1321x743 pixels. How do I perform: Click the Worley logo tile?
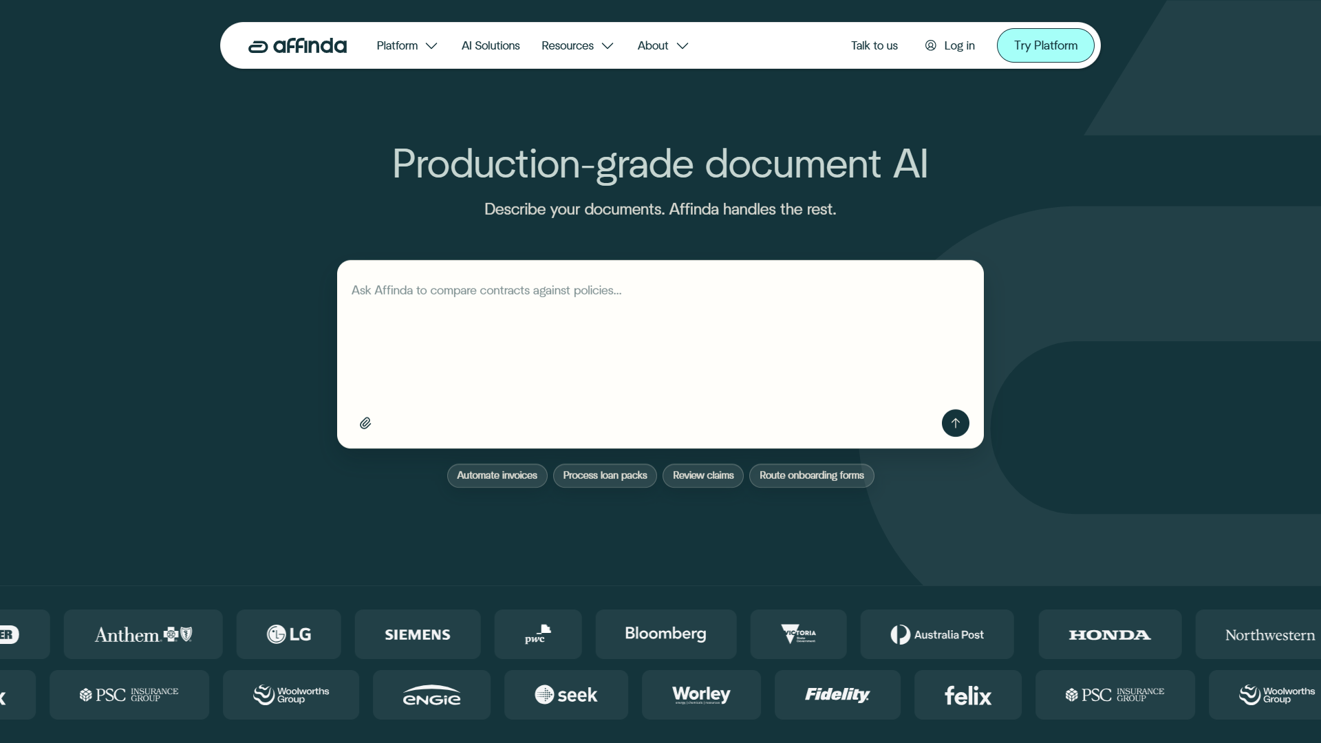701,695
